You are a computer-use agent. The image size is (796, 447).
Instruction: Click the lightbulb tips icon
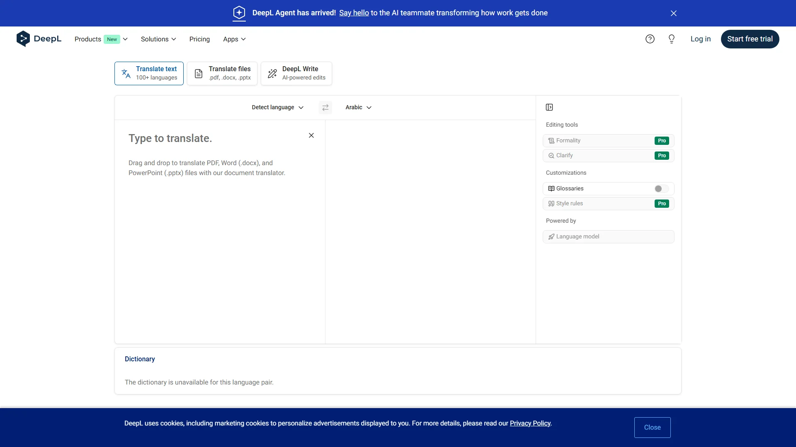coord(672,39)
